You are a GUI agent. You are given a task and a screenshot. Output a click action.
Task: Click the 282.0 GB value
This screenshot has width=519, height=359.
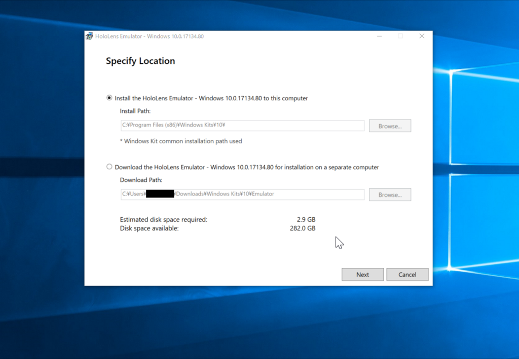point(303,228)
